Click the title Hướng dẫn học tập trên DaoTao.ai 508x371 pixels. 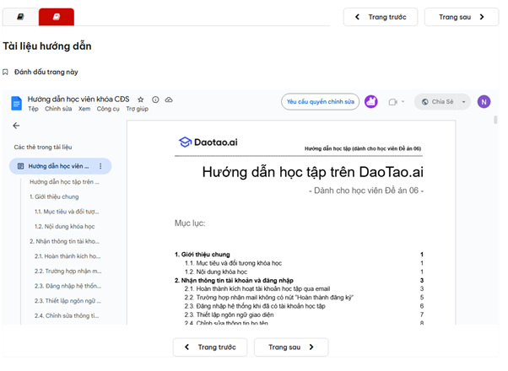312,172
